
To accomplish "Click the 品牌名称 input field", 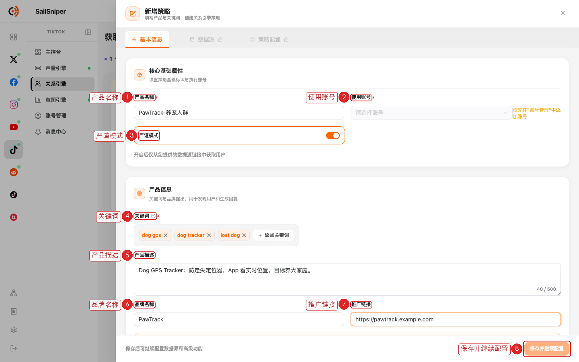I will click(239, 319).
